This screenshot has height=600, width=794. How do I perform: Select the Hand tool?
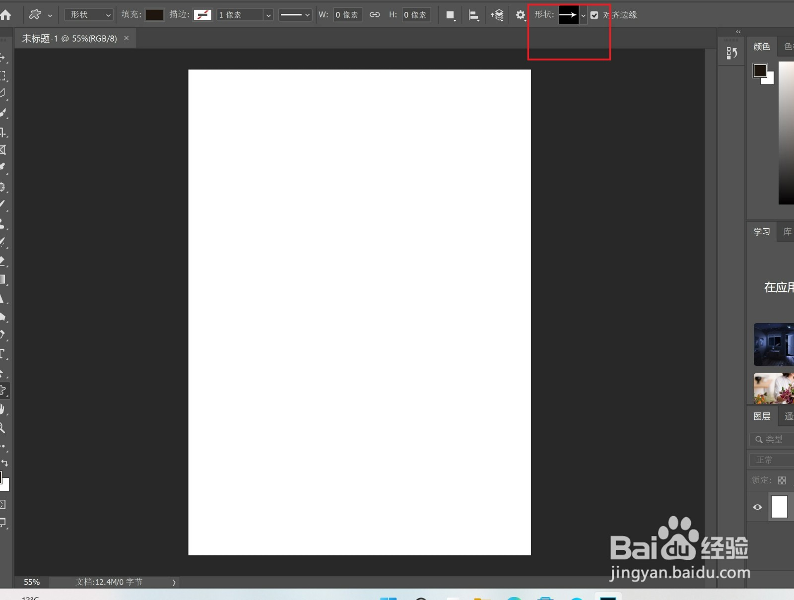tap(3, 409)
